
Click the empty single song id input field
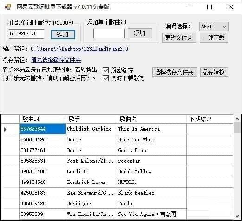109,33
